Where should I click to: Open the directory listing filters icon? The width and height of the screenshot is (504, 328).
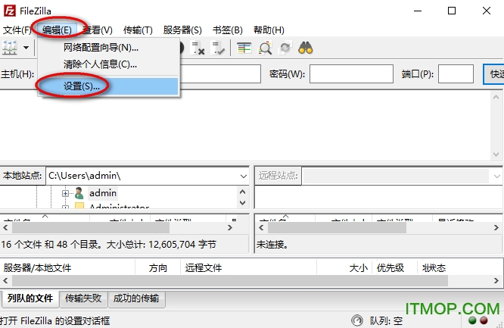244,48
